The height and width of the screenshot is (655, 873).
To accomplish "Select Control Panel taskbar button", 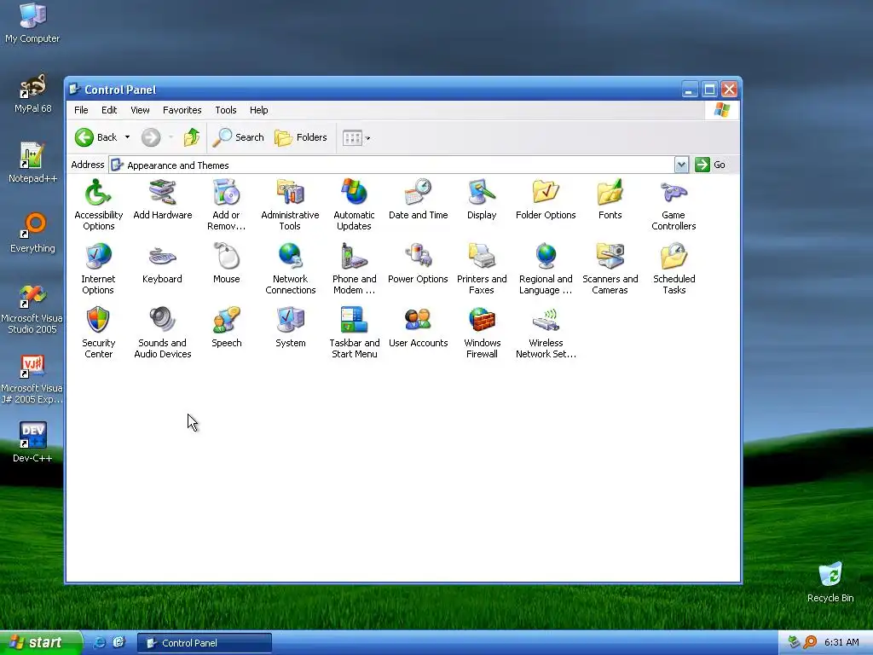I will 205,643.
